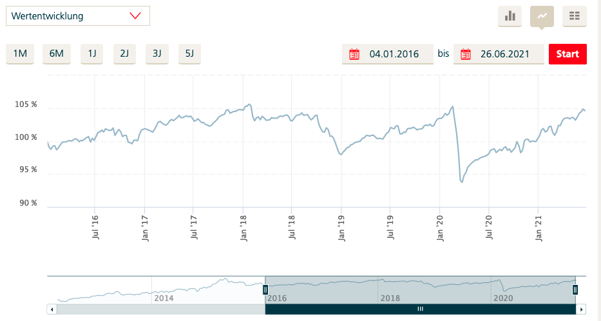Click the scrollbar left arrow
This screenshot has width=601, height=321.
52,309
